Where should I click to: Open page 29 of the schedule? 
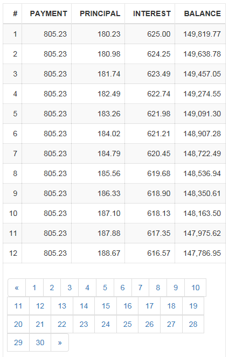(18, 342)
